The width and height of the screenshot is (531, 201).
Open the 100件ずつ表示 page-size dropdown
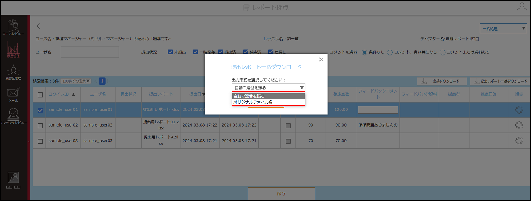pos(76,81)
